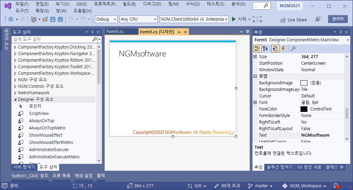
Task: Click the pin icon on the Form5.cs designer tab
Action: pos(179,32)
